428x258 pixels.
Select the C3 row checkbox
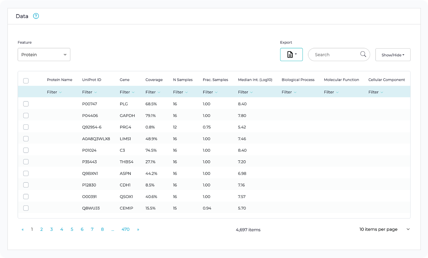point(26,150)
